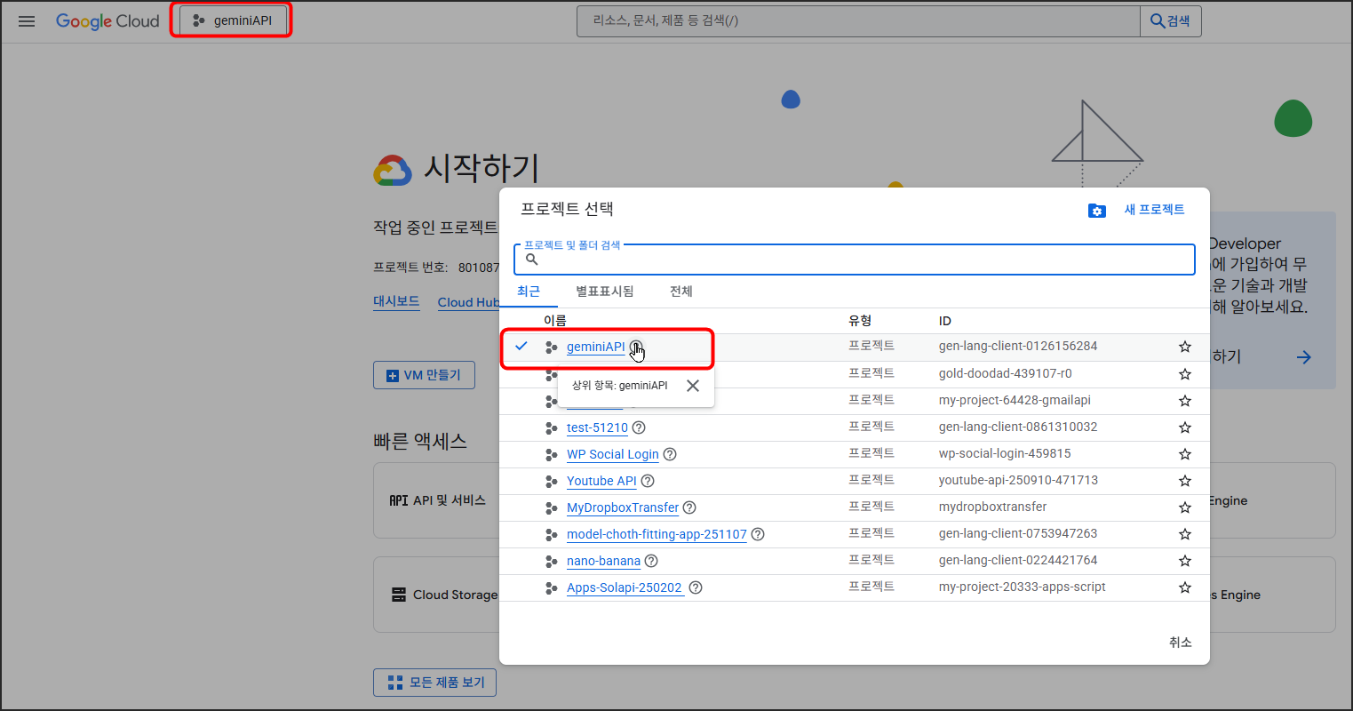Click the VM 만들기 button
This screenshot has height=711, width=1353.
(424, 375)
